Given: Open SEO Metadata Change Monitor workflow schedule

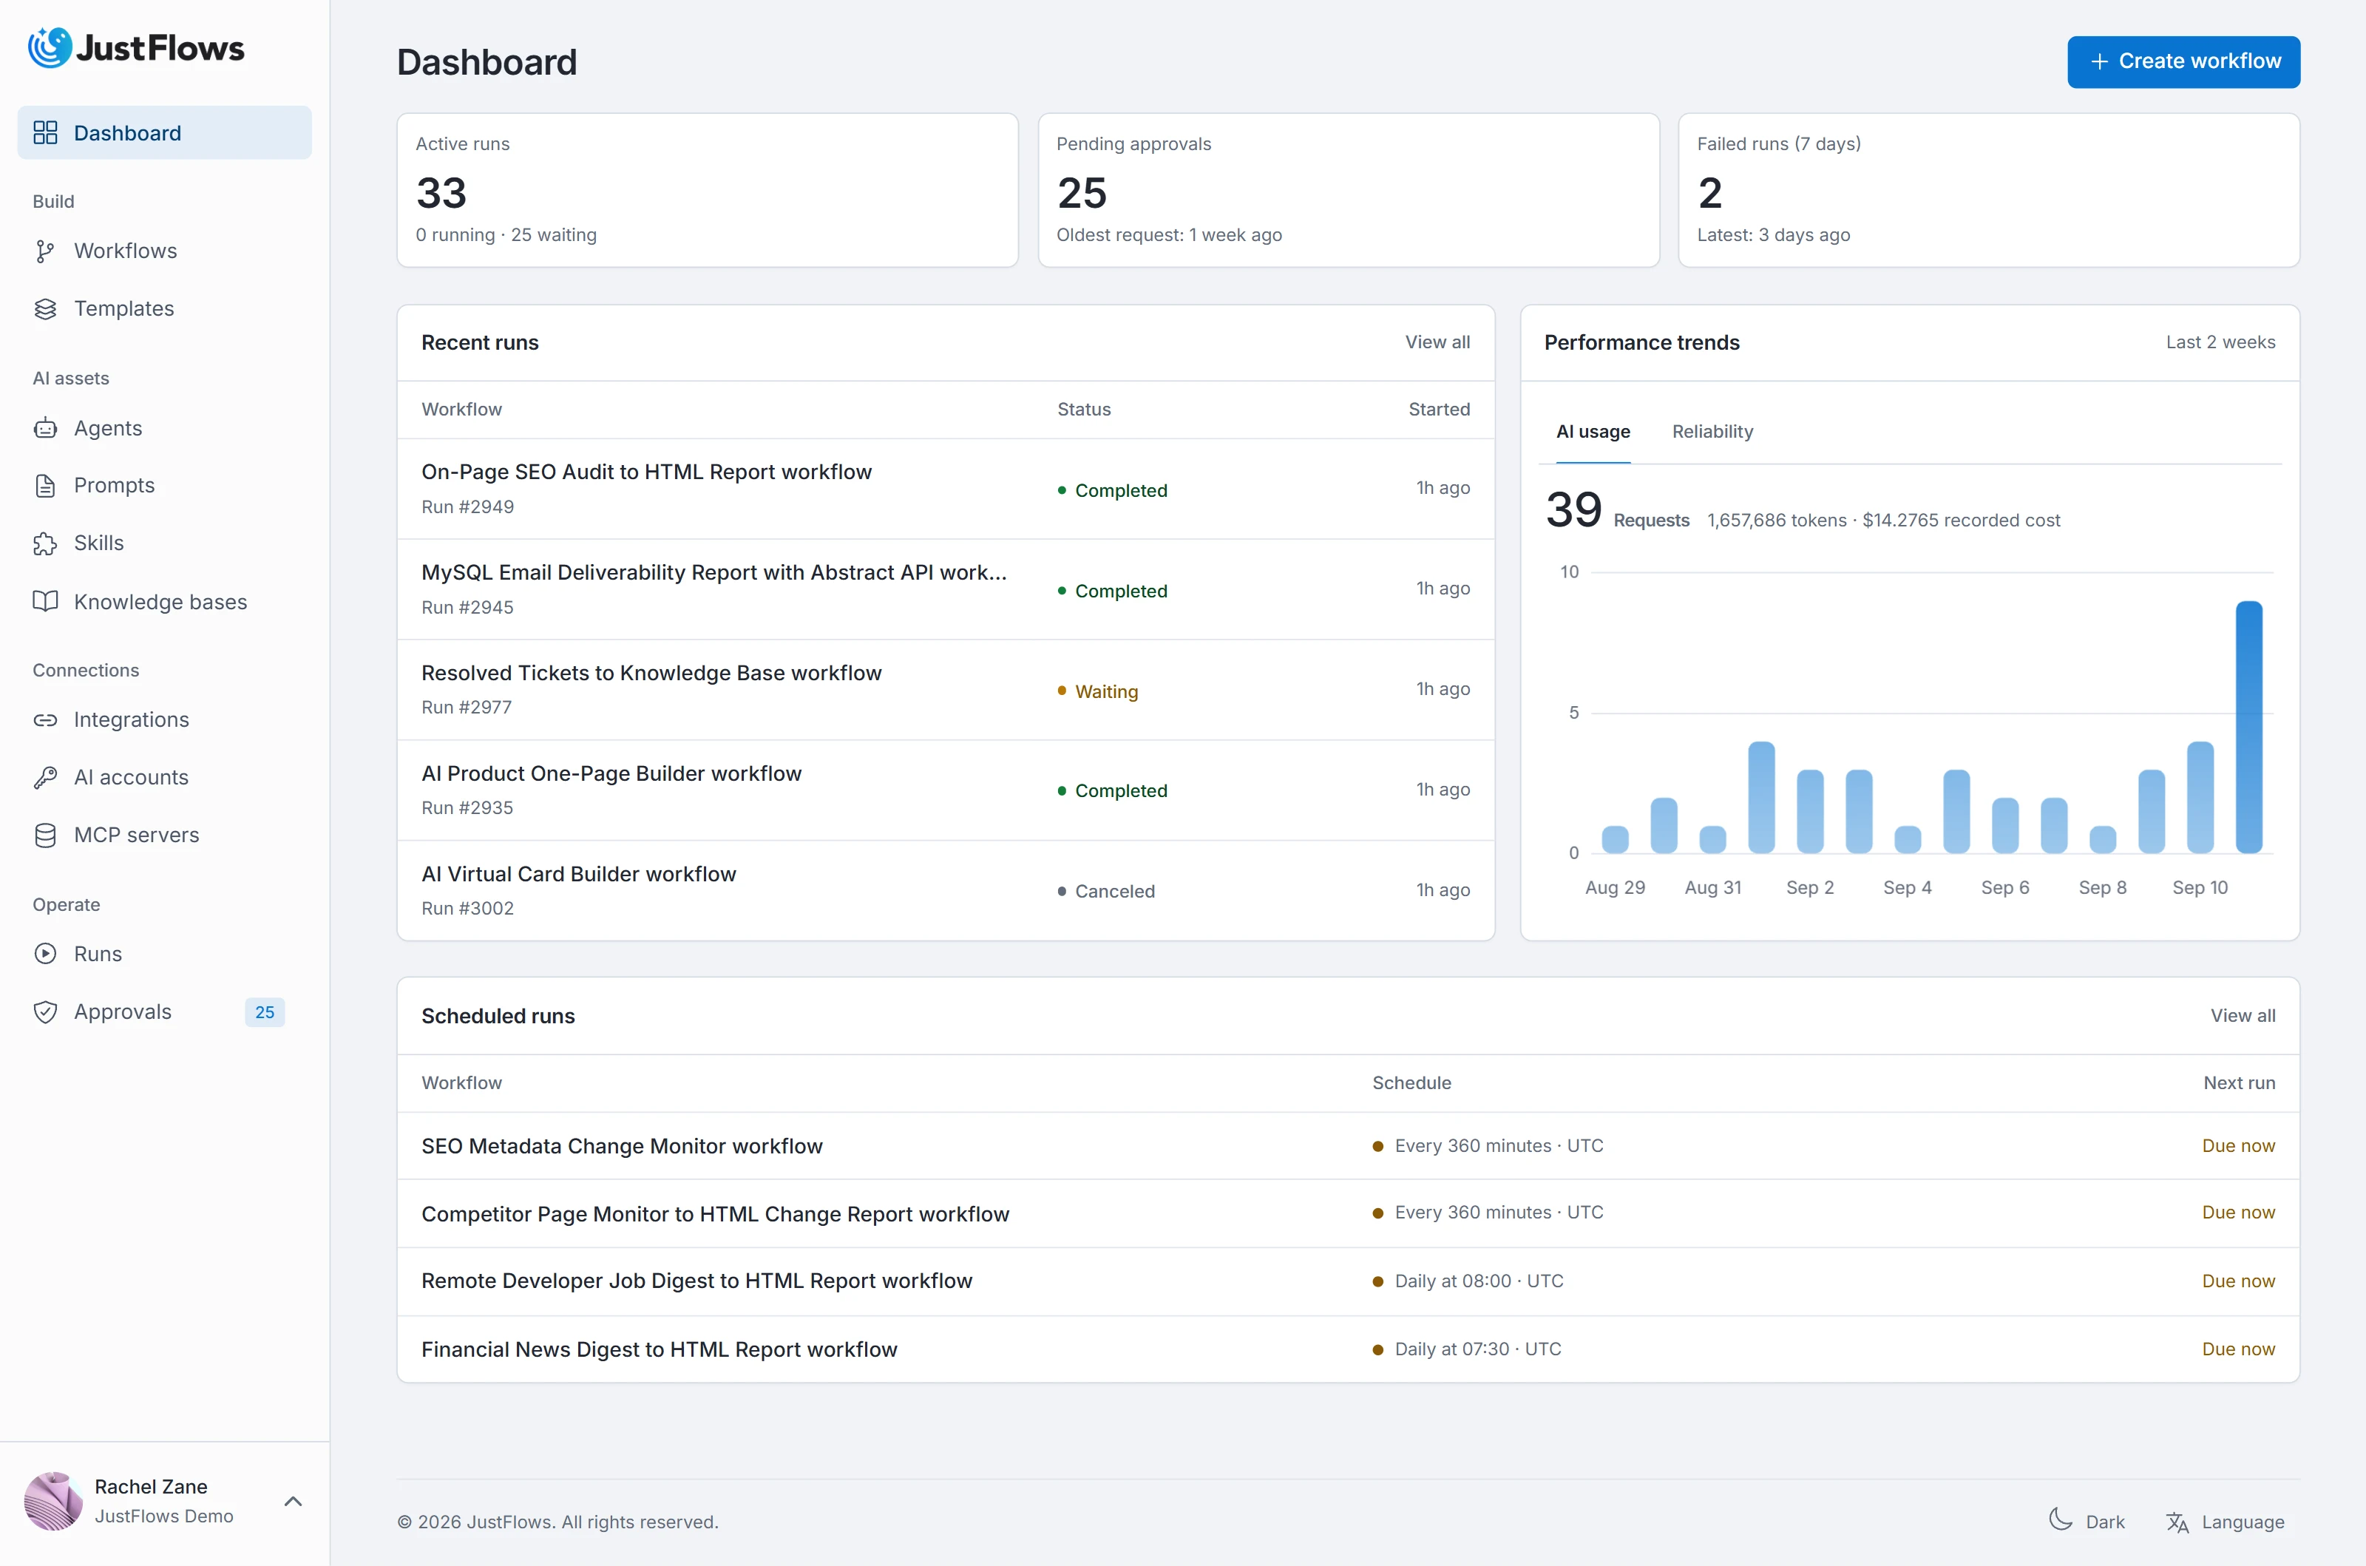Looking at the screenshot, I should click(x=1349, y=1145).
